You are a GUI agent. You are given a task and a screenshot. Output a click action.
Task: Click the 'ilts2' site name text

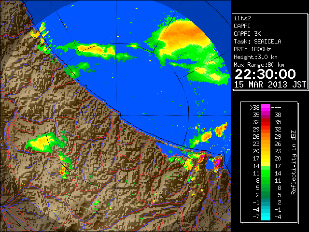click(242, 18)
